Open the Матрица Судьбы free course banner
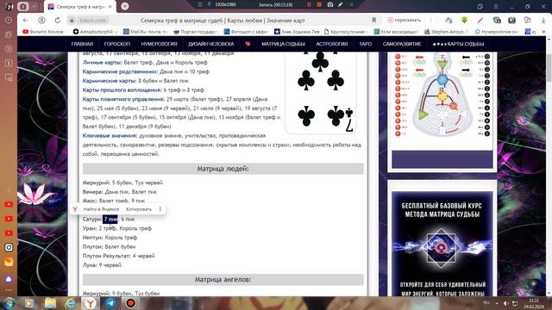Image resolution: width=552 pixels, height=310 pixels. pyautogui.click(x=442, y=244)
